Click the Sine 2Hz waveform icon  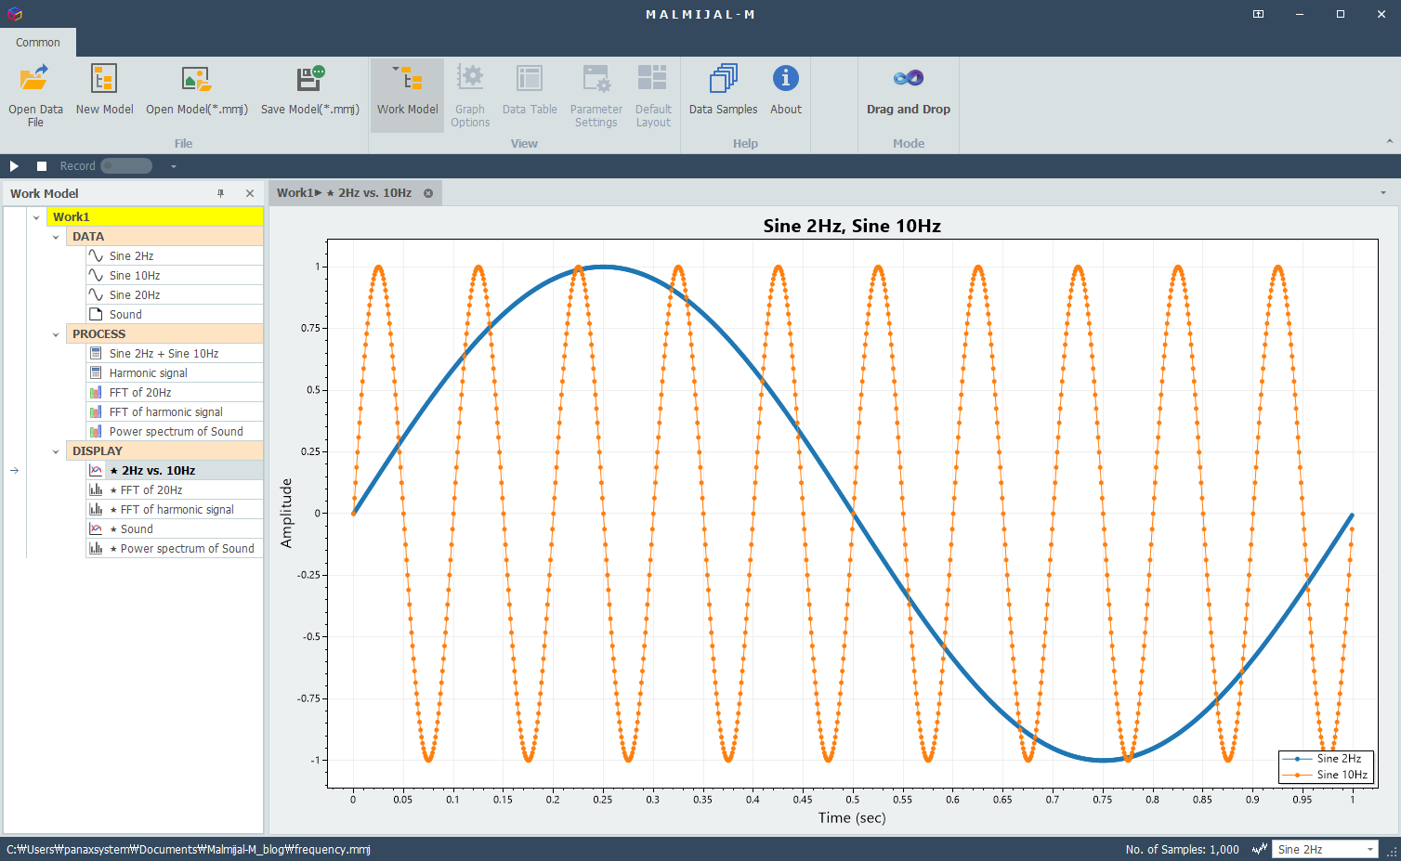96,256
